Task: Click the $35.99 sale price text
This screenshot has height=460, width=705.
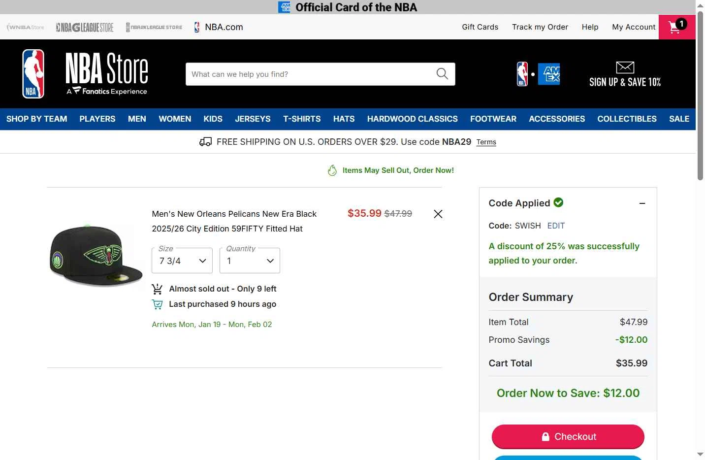Action: pyautogui.click(x=364, y=213)
